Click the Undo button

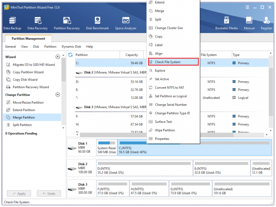click(49, 194)
